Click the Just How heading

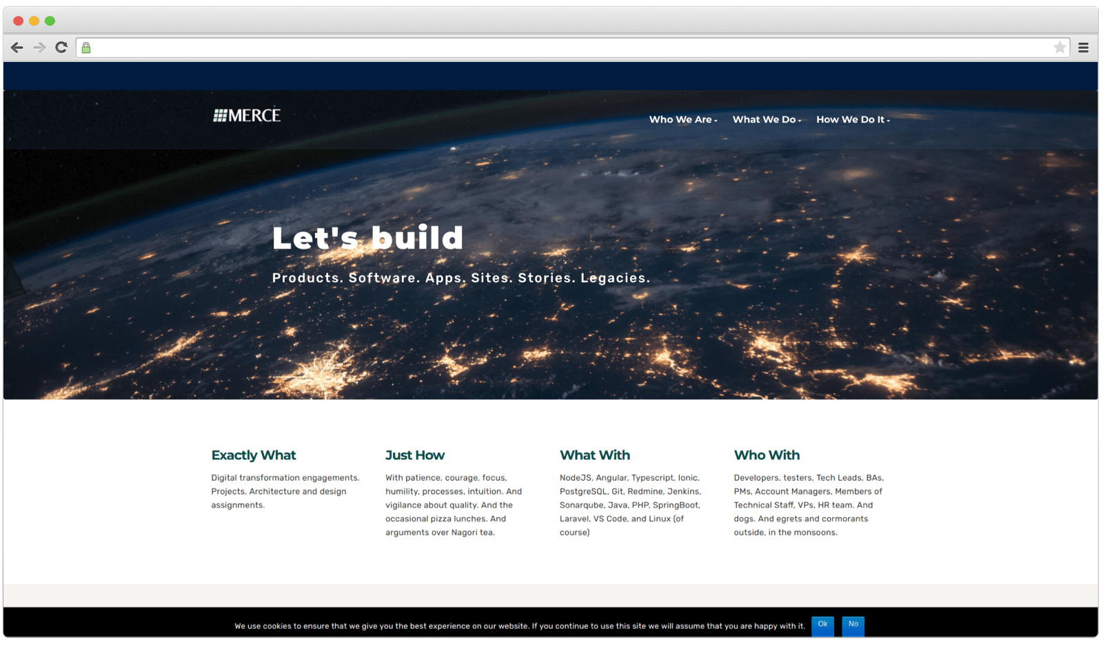click(x=415, y=455)
